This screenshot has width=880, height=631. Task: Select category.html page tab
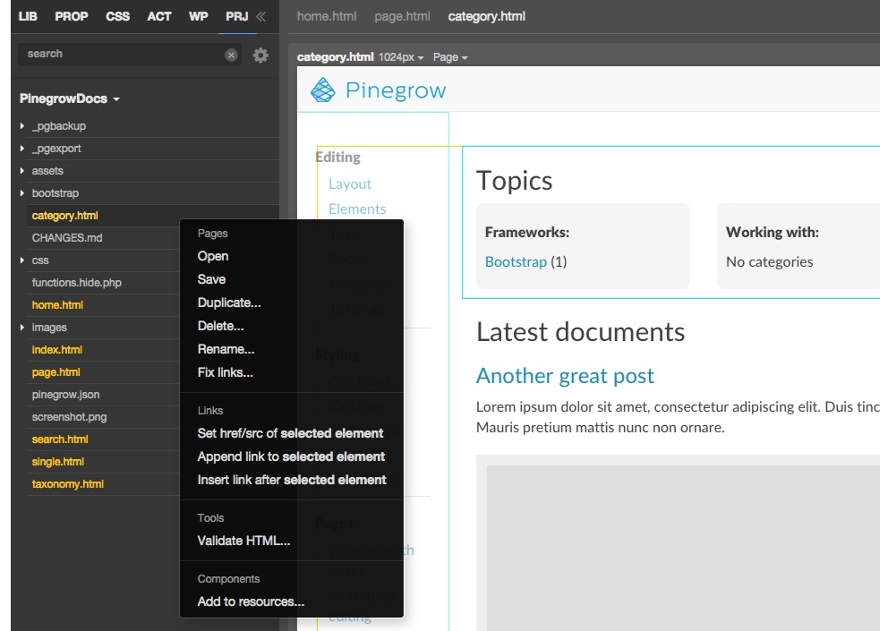click(487, 17)
